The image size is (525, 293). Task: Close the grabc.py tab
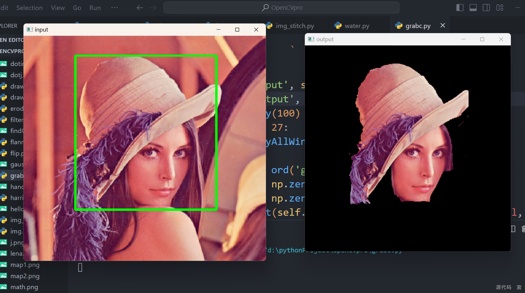[443, 25]
